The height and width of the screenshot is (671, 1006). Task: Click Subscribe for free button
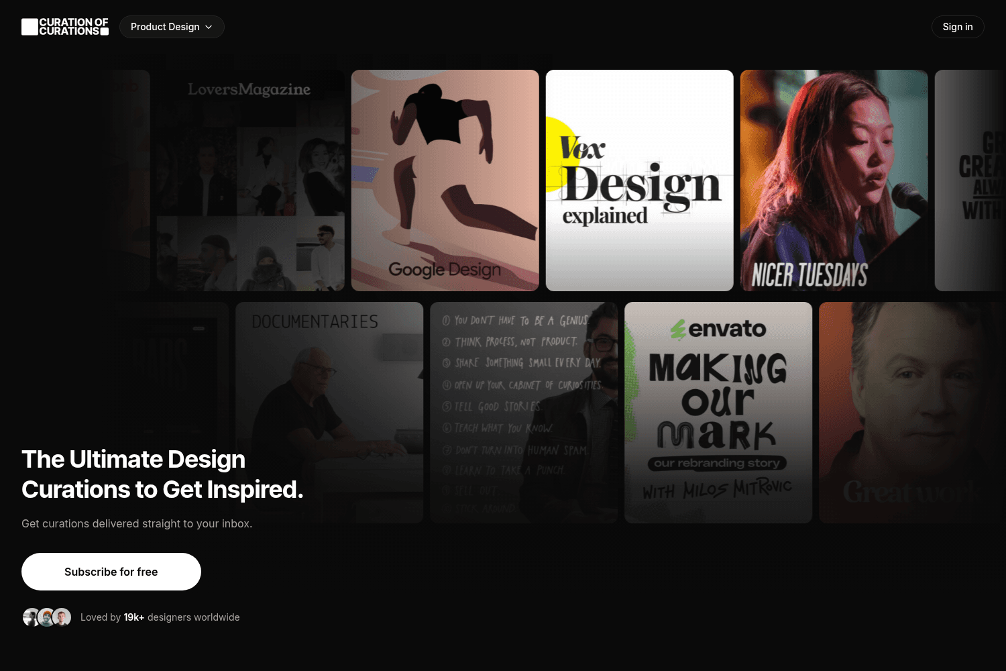pyautogui.click(x=111, y=572)
